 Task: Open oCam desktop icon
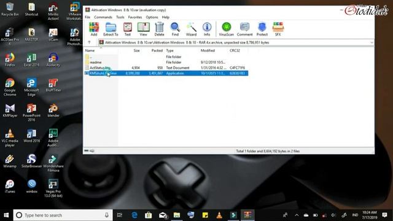click(x=53, y=34)
